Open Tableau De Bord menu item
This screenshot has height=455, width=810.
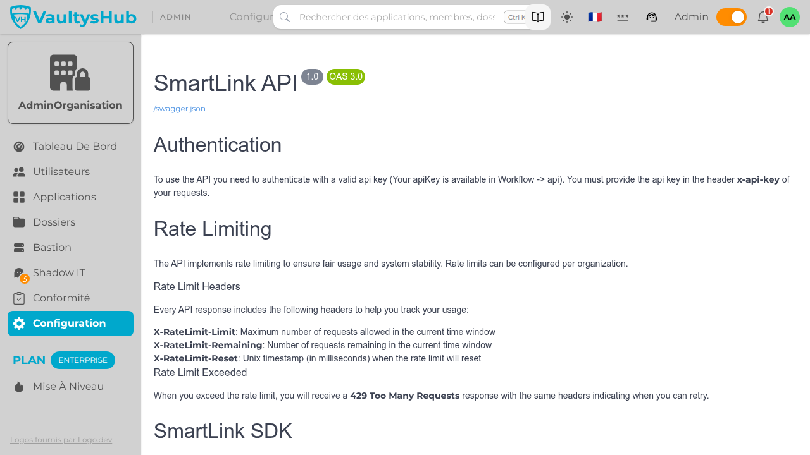pos(70,147)
